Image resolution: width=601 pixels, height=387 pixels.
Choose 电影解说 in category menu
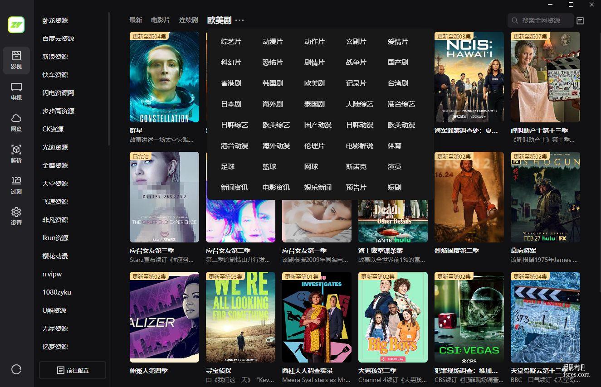360,145
